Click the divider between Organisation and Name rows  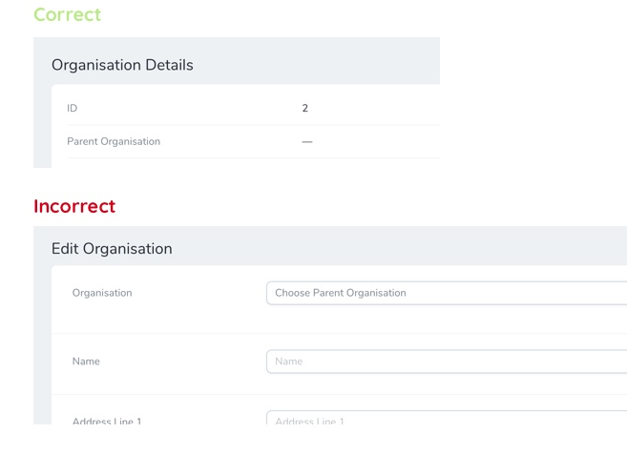339,333
